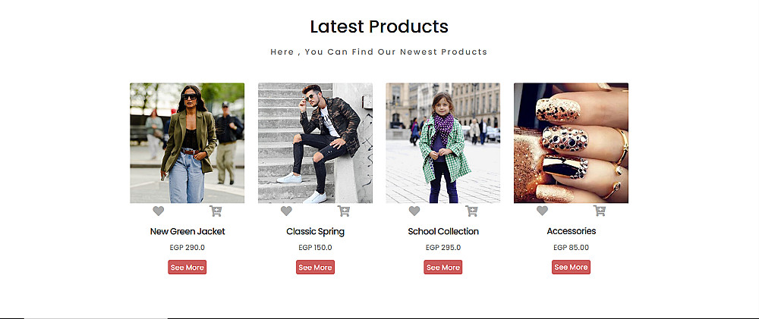Screen dimensions: 759x319
Task: Click the New Green Jacket title
Action: pos(187,231)
